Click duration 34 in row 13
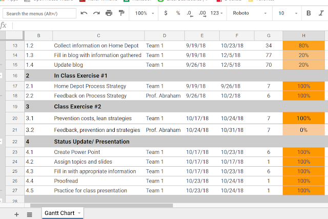The image size is (328, 219). tap(269, 46)
